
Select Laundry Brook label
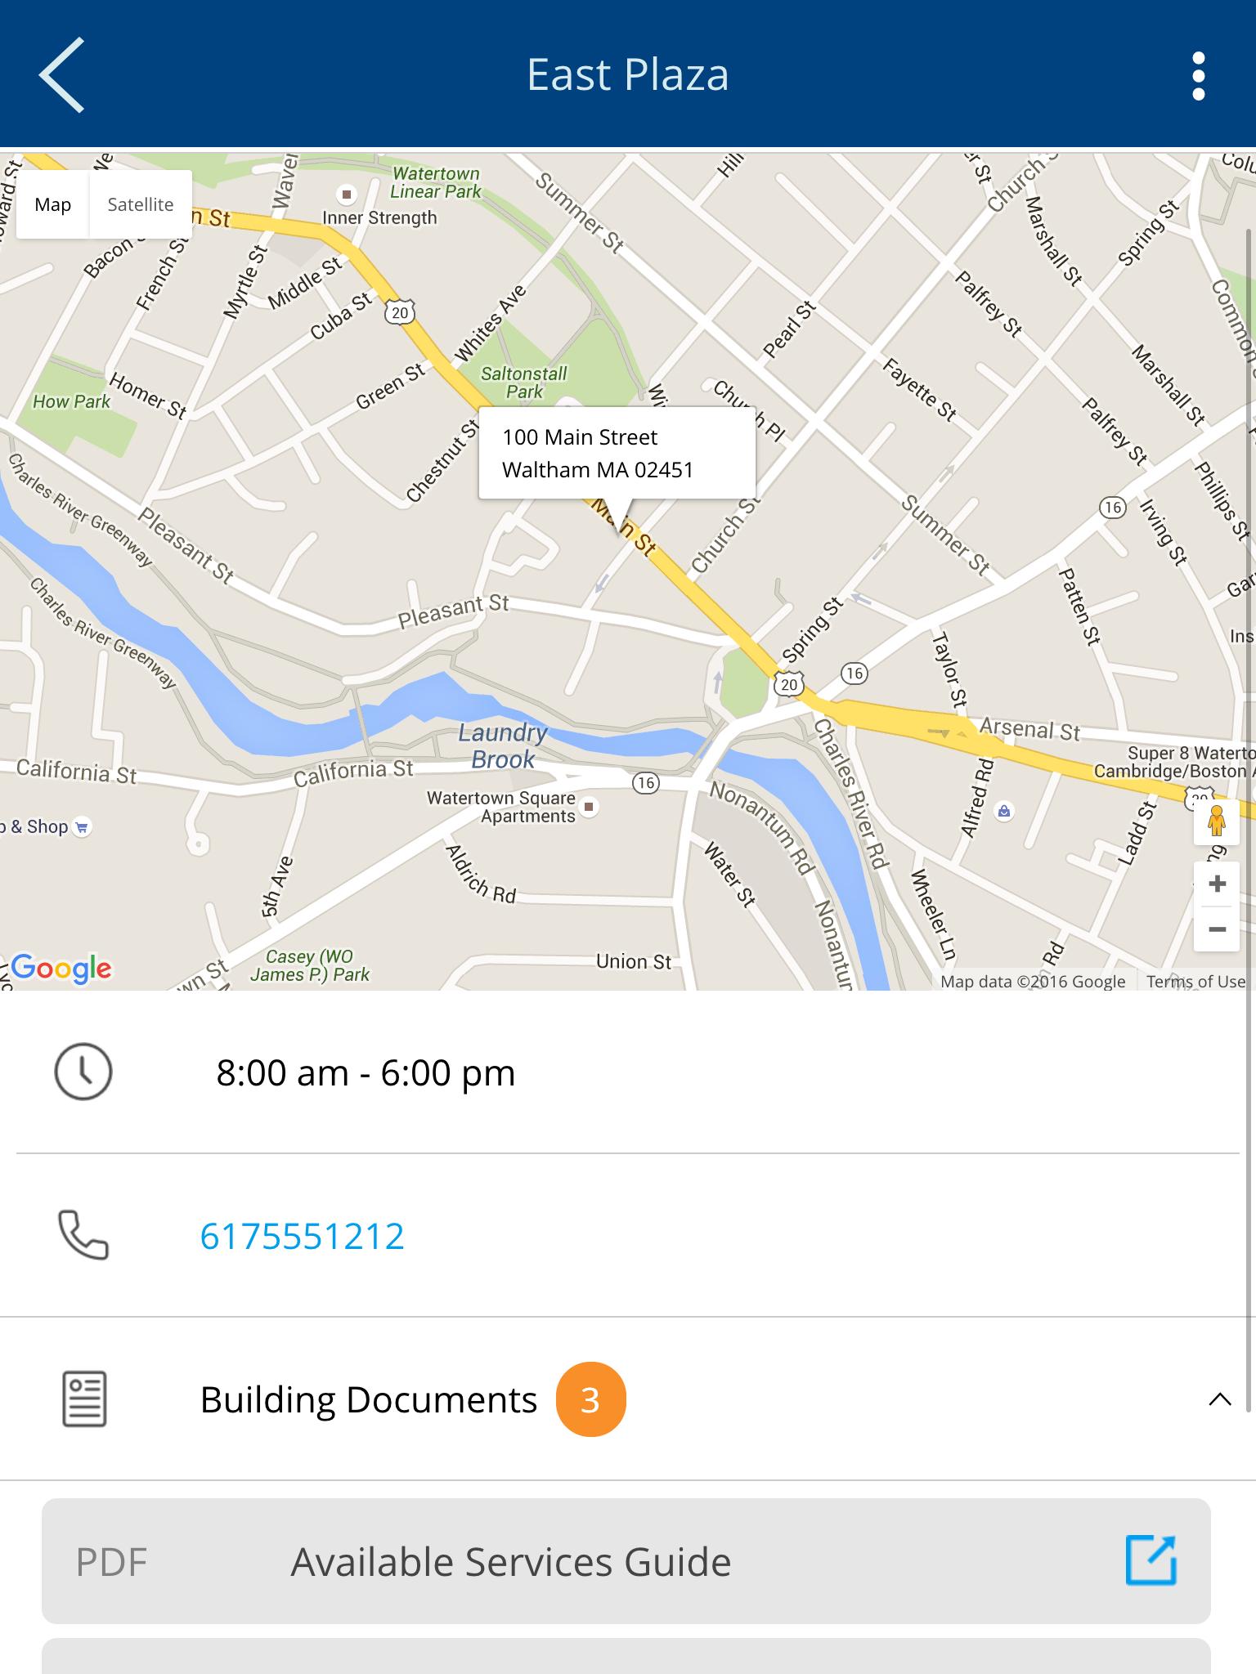click(502, 745)
